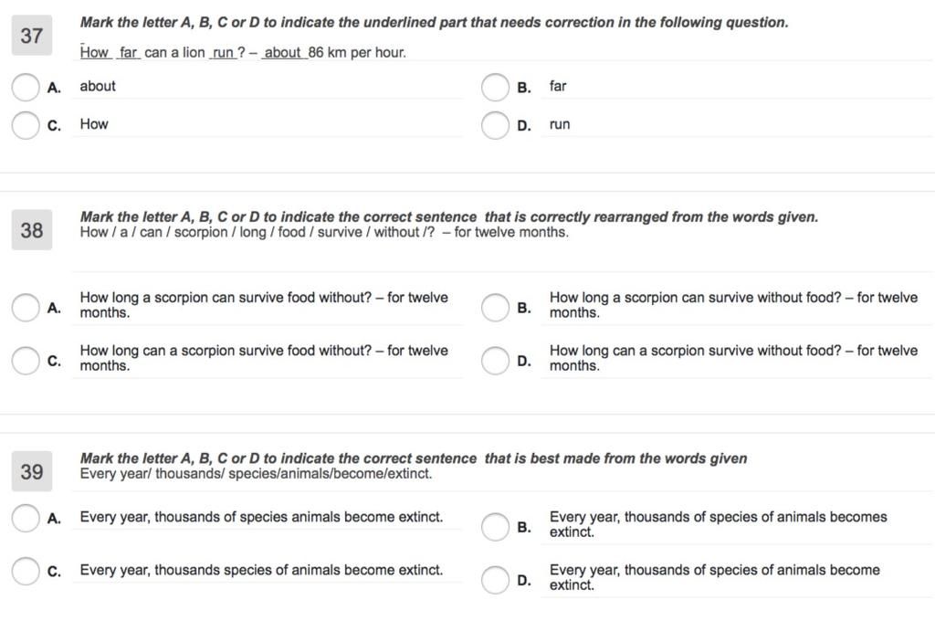
Task: Select radio A for question 38
Action: (26, 307)
